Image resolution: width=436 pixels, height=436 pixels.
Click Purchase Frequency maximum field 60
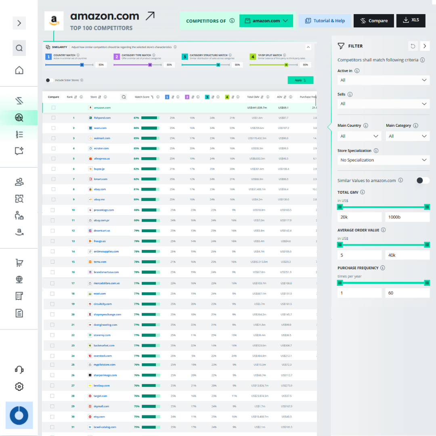[407, 293]
